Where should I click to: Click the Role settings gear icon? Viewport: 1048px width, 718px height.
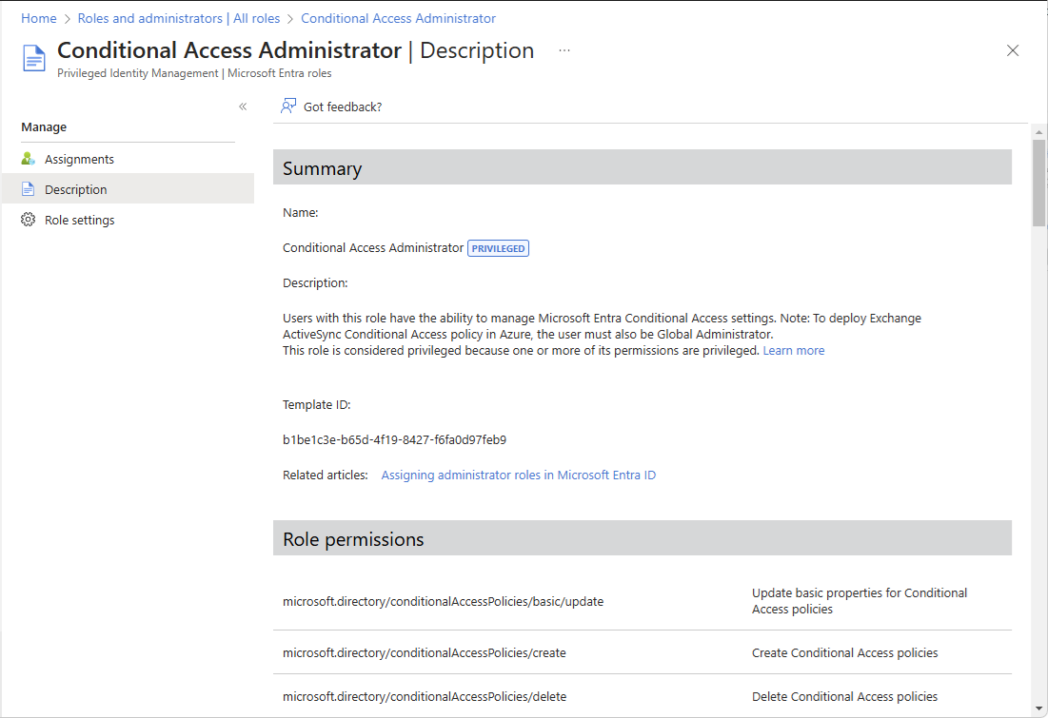pyautogui.click(x=29, y=220)
